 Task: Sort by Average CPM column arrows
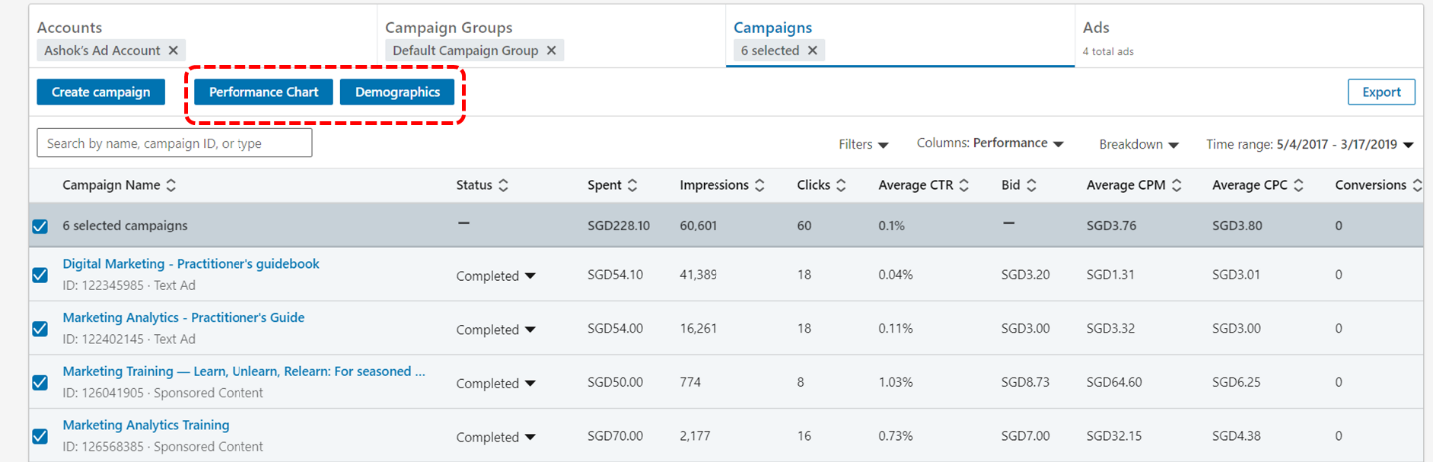pyautogui.click(x=1178, y=185)
